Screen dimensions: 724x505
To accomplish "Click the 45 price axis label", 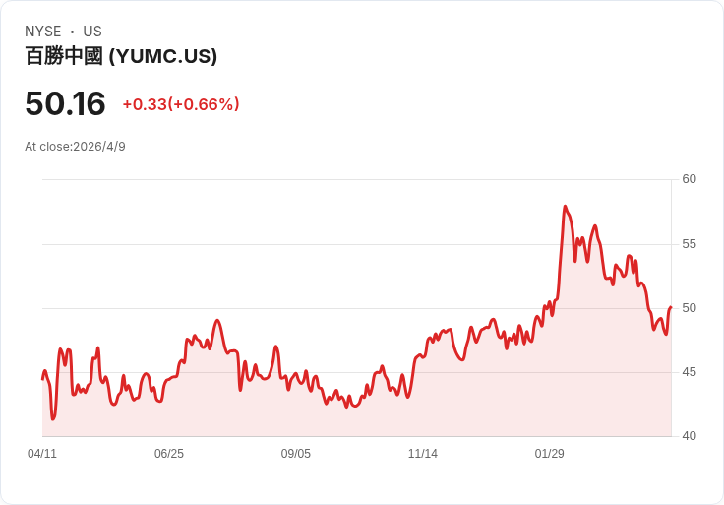I will point(689,372).
